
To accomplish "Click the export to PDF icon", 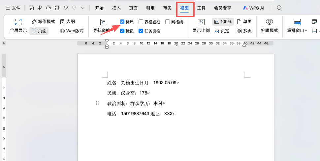I will pyautogui.click(x=40, y=8).
